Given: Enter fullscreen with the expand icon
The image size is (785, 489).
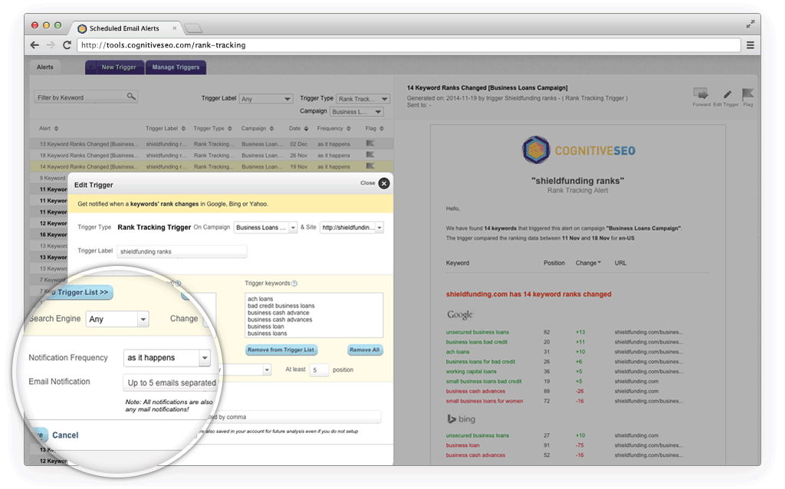Looking at the screenshot, I should 750,24.
